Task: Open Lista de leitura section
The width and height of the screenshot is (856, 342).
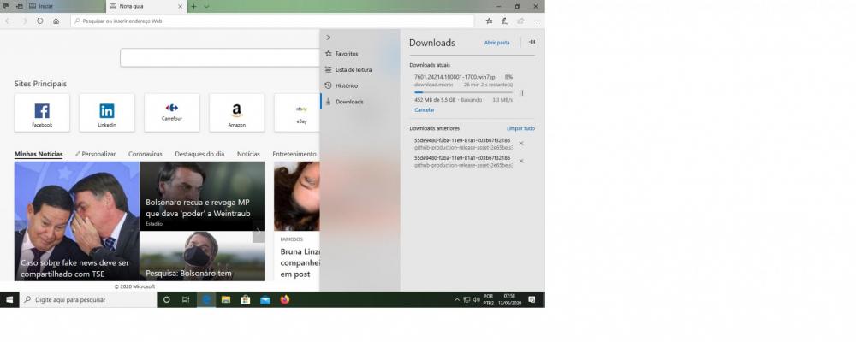Action: 353,69
